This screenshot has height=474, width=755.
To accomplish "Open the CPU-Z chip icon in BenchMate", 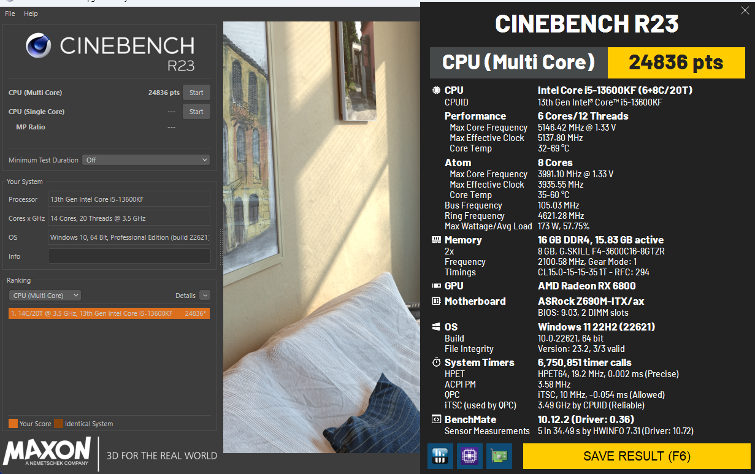I will pos(469,456).
